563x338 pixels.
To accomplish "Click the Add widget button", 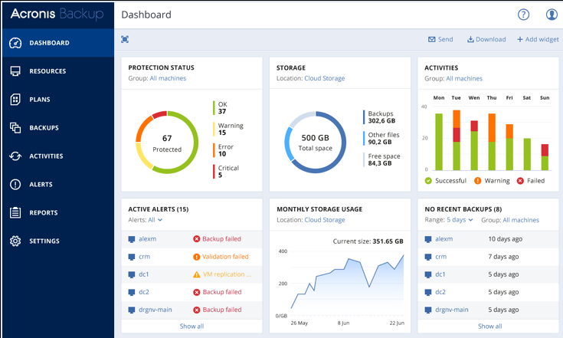I will 538,39.
